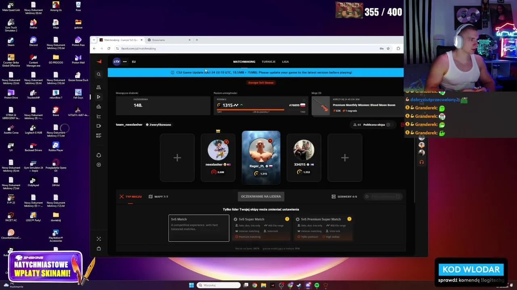Switch to the TURNIEJE tab
This screenshot has height=290, width=517.
[269, 62]
